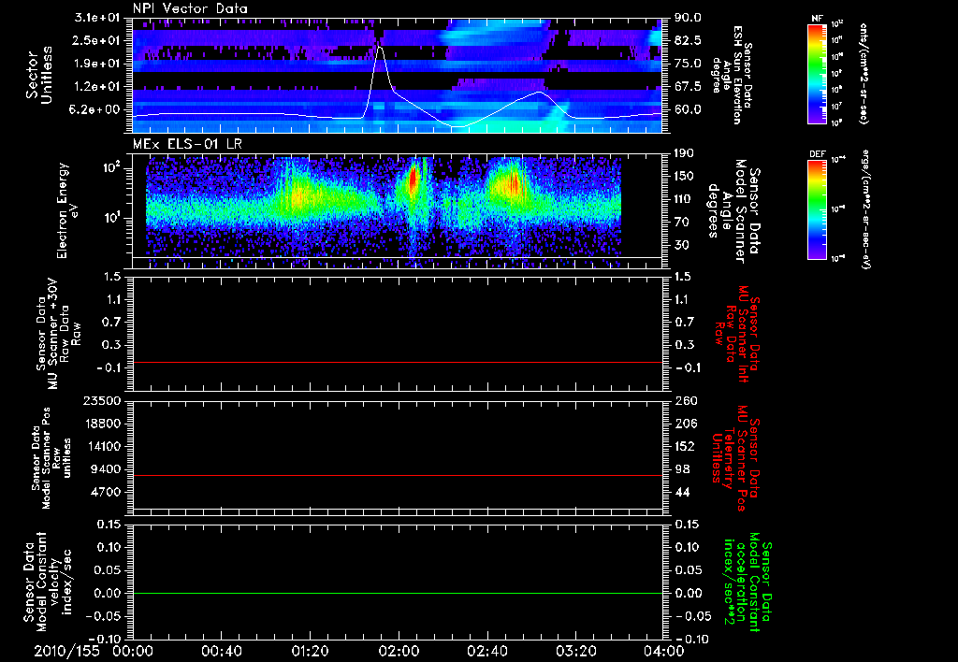Click the green constant velocity line

click(397, 593)
